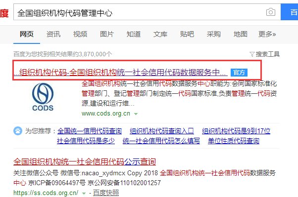The width and height of the screenshot is (298, 197).
Task: Click the Baidu logo beside search box
Action: 4,13
